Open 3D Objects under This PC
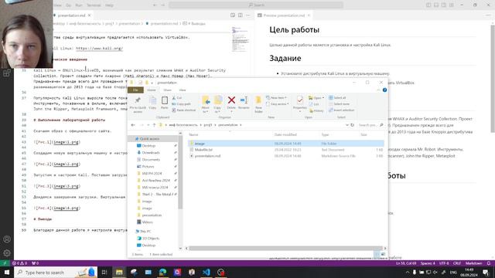The image size is (495, 278). (x=150, y=239)
